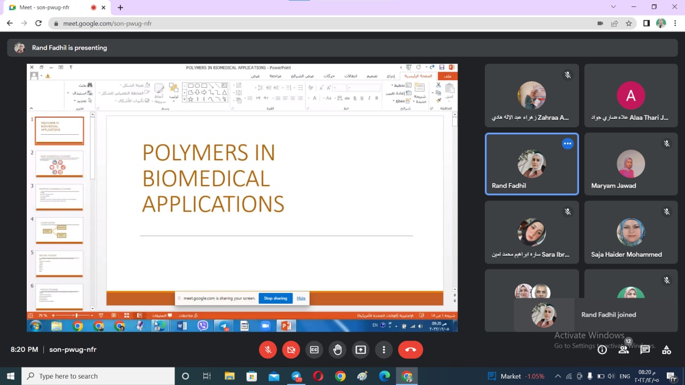Click the Hide link on sharing banner
685x385 pixels.
click(x=301, y=298)
